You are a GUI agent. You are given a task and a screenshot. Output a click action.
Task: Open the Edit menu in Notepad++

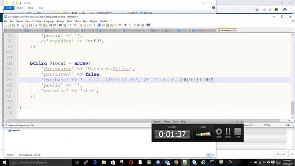coord(12,21)
